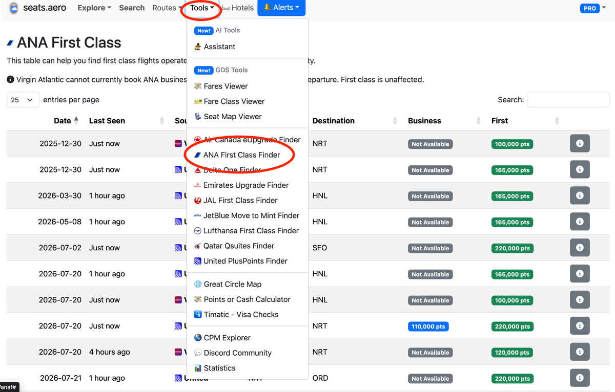
Task: Click info icon for 2026-05-08 row
Action: pyautogui.click(x=580, y=222)
